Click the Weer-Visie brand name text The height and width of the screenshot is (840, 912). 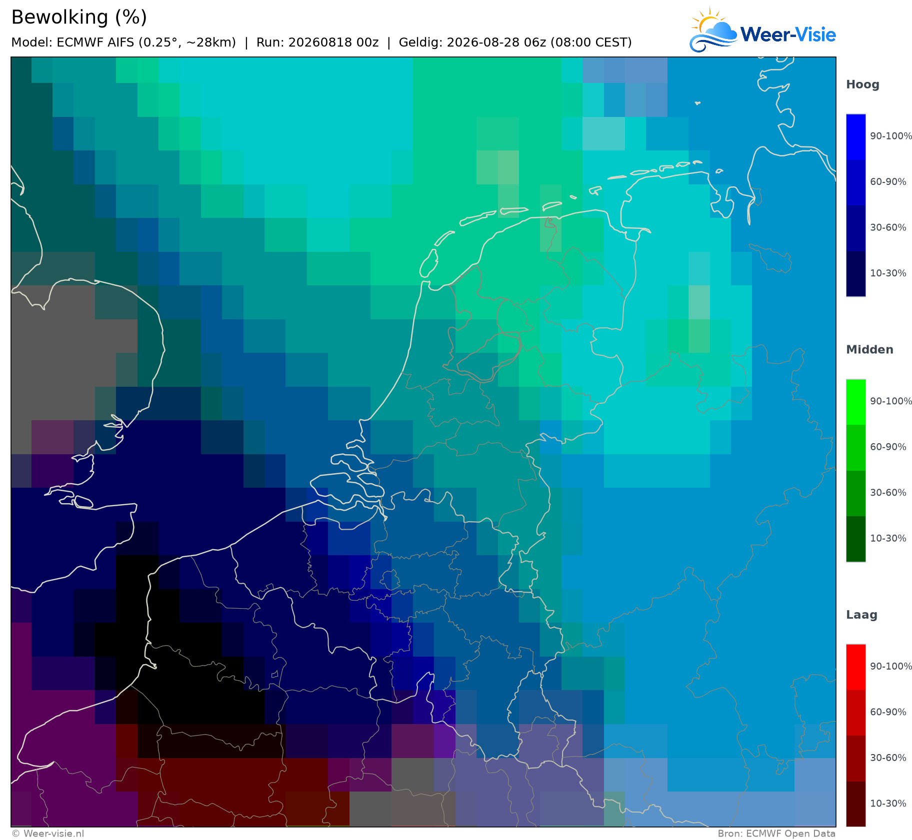click(788, 34)
